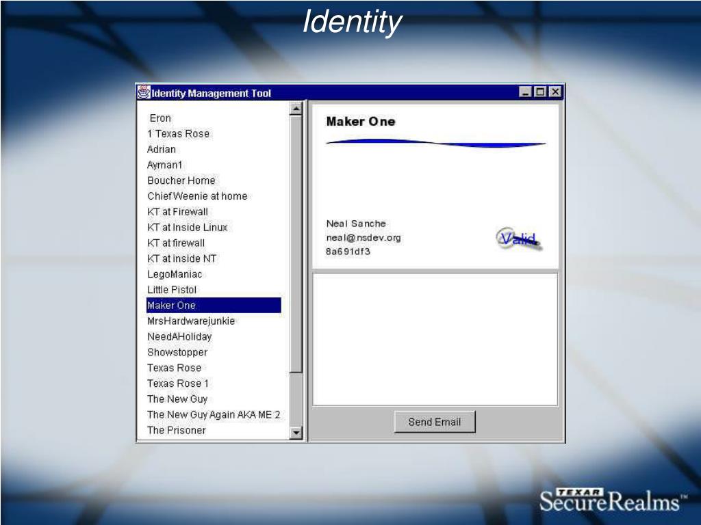Maximize the Identity Management Tool window

pyautogui.click(x=540, y=92)
